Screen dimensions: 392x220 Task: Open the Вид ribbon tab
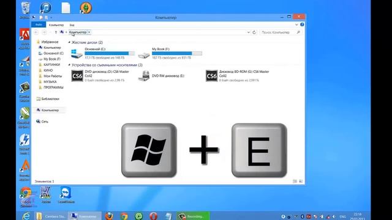pyautogui.click(x=72, y=25)
